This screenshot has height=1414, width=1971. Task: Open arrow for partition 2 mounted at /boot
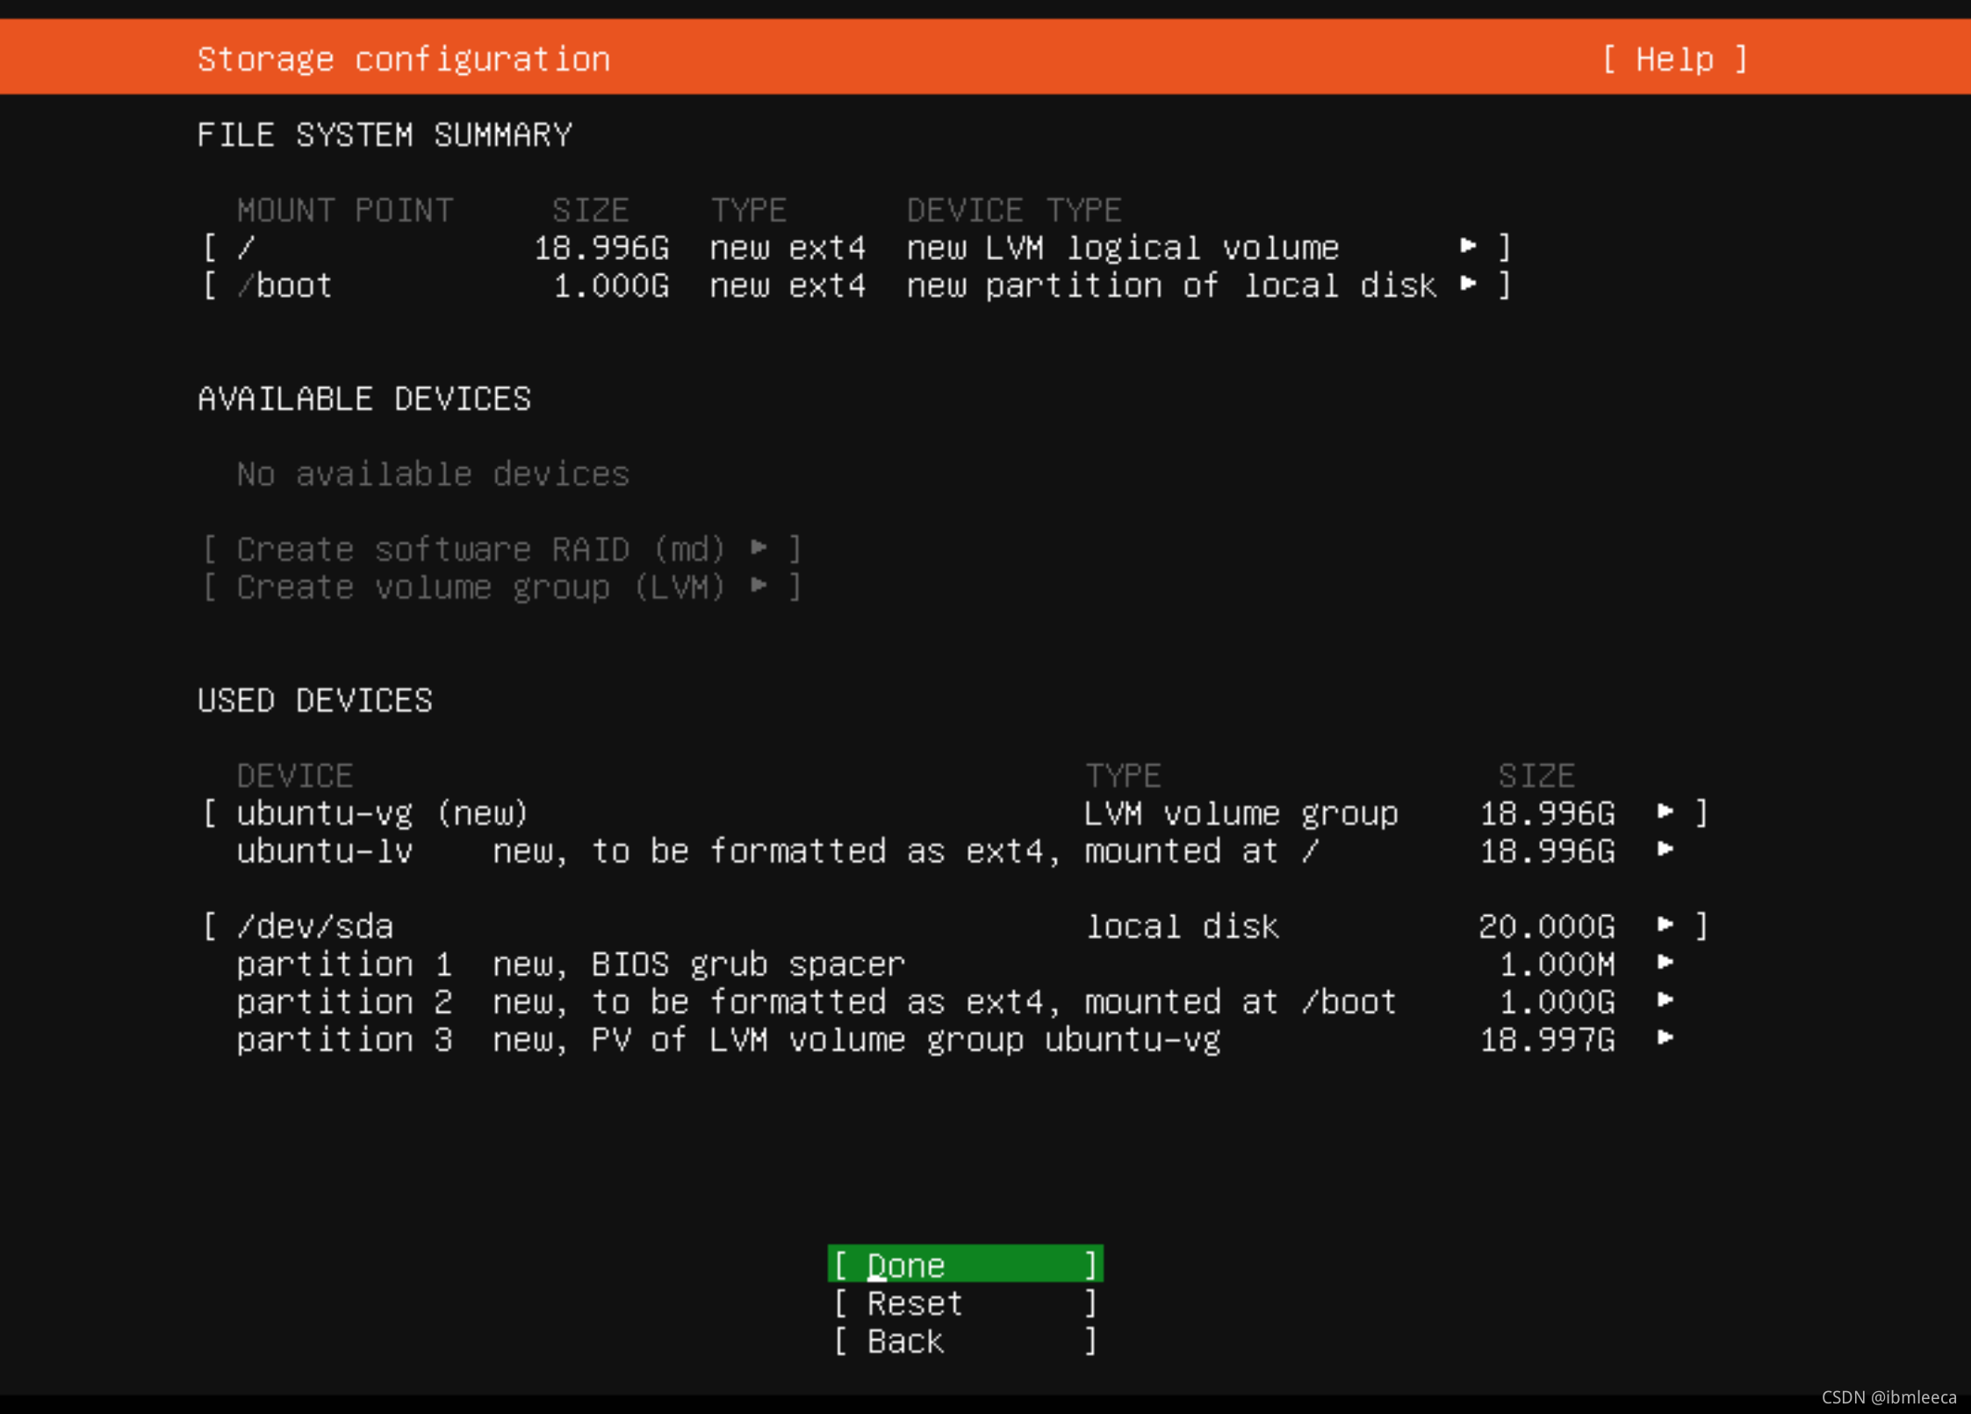pos(1665,1001)
